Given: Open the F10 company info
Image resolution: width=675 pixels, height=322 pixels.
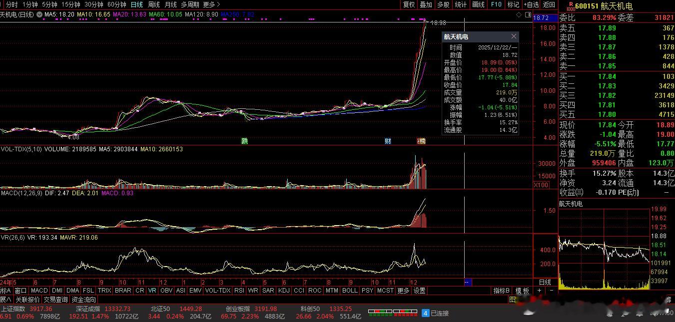Looking at the screenshot, I should [x=496, y=4].
